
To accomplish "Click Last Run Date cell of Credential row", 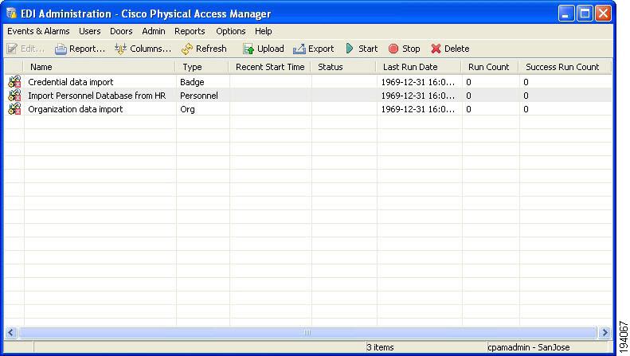I will click(x=418, y=82).
